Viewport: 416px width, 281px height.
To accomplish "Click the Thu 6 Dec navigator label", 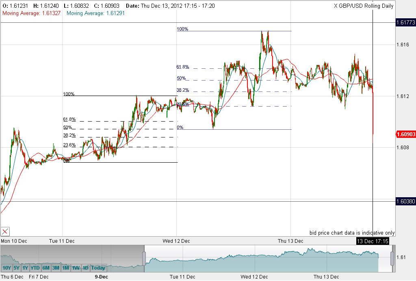I will pyautogui.click(x=12, y=277).
